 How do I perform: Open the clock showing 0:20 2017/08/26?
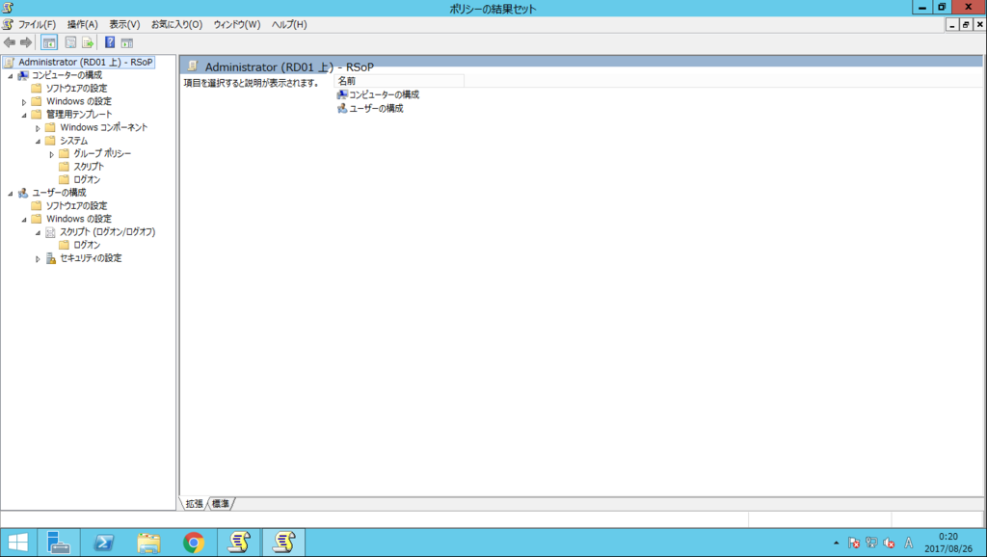click(x=948, y=543)
